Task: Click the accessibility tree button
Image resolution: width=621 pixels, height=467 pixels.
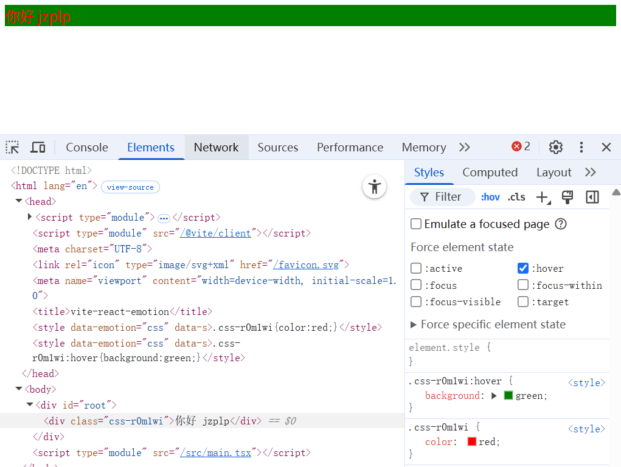Action: 374,186
